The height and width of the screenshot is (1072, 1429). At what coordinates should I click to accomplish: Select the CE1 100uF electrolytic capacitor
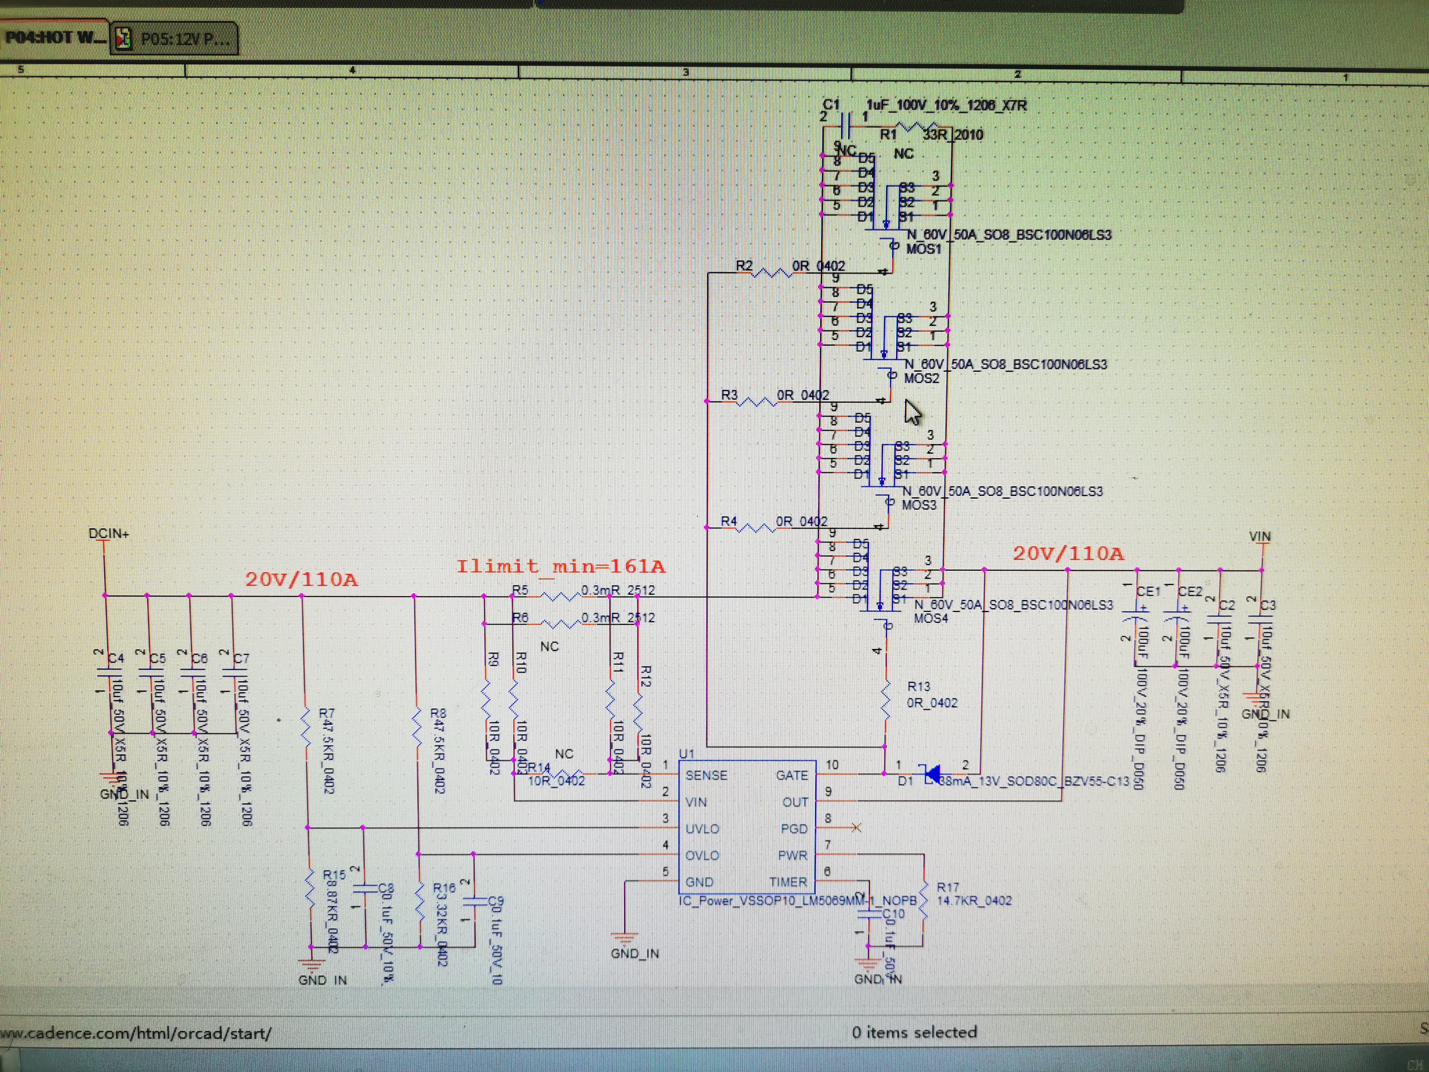click(x=1136, y=615)
